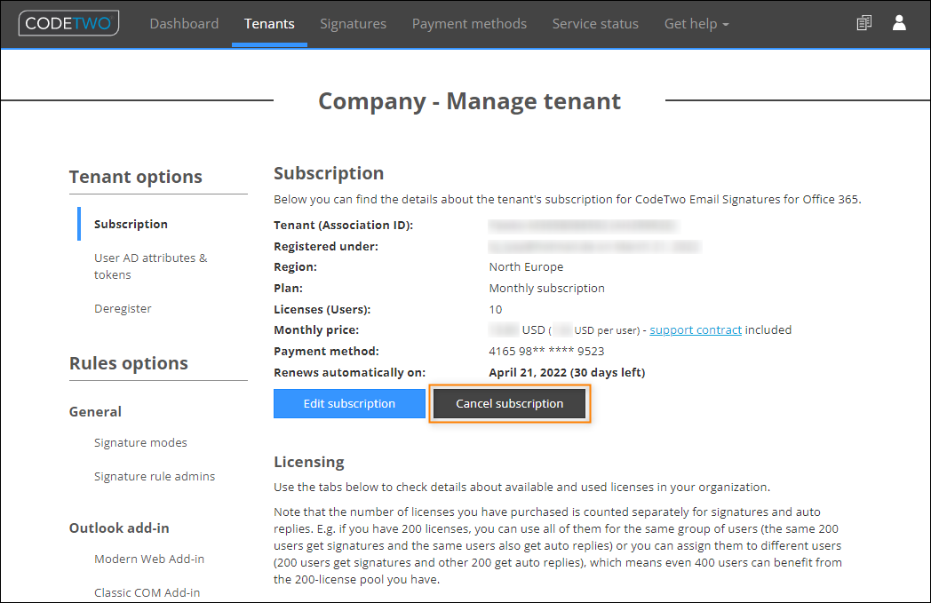This screenshot has width=931, height=603.
Task: Click the 'North Europe' region value
Action: [526, 267]
